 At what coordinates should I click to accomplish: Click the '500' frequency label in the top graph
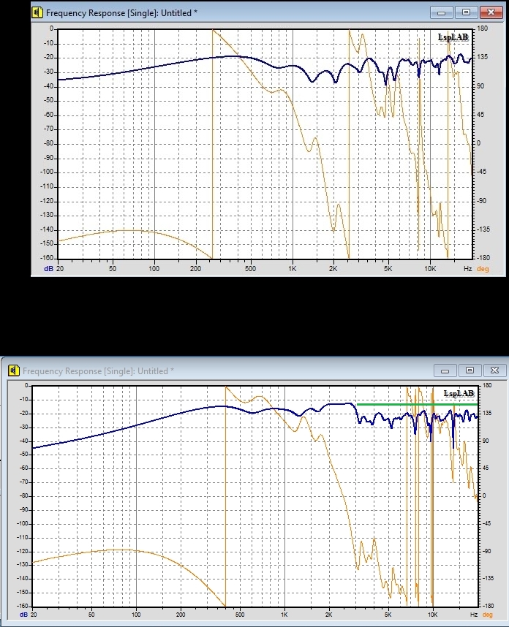(x=251, y=269)
